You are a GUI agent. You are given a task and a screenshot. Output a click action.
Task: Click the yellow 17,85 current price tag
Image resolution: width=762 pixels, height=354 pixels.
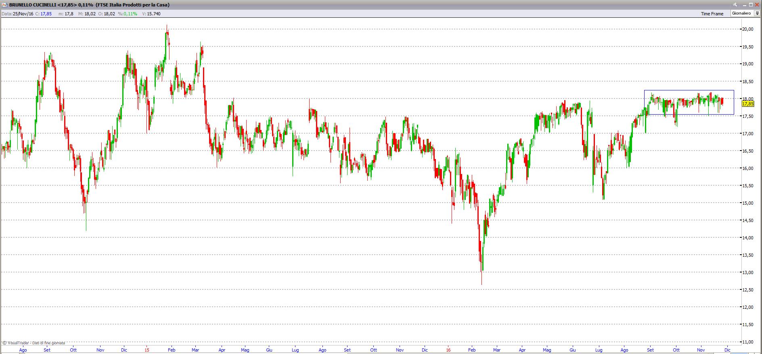(748, 104)
